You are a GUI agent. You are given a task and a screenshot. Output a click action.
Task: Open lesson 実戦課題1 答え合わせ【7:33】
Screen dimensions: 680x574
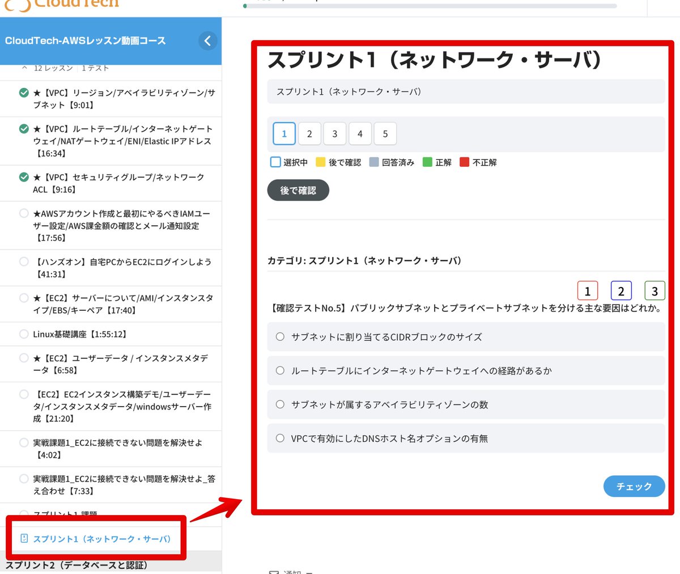[124, 485]
